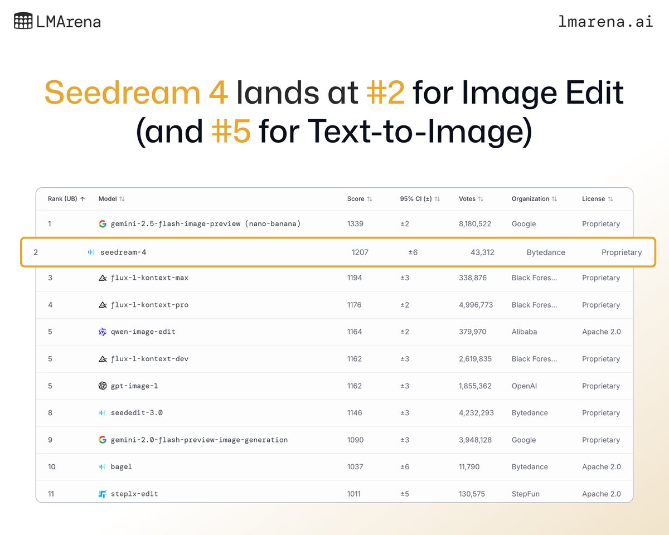Sort by the Score column header

(360, 199)
